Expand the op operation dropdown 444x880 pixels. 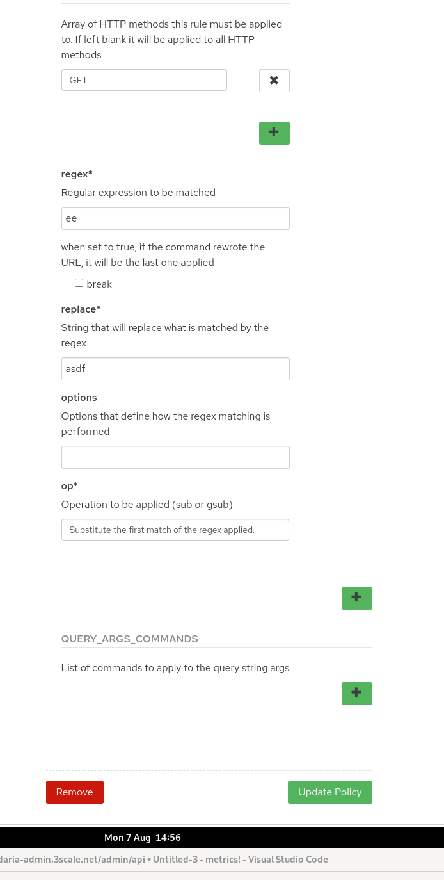(175, 530)
